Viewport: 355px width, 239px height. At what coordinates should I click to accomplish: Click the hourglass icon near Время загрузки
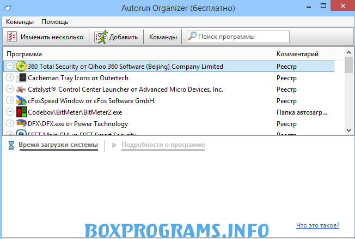tap(11, 145)
